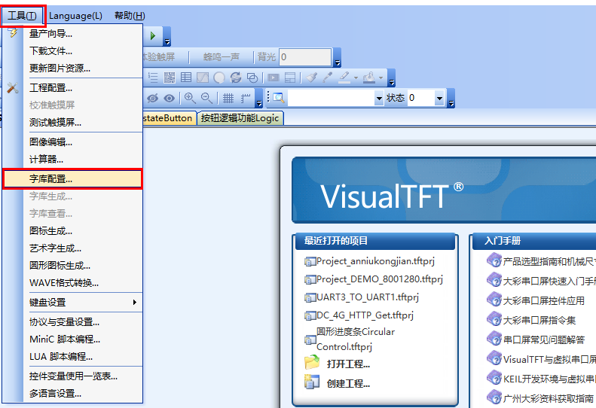The height and width of the screenshot is (408, 596).
Task: Click the tools icon beside 工程配置
Action: coord(13,88)
